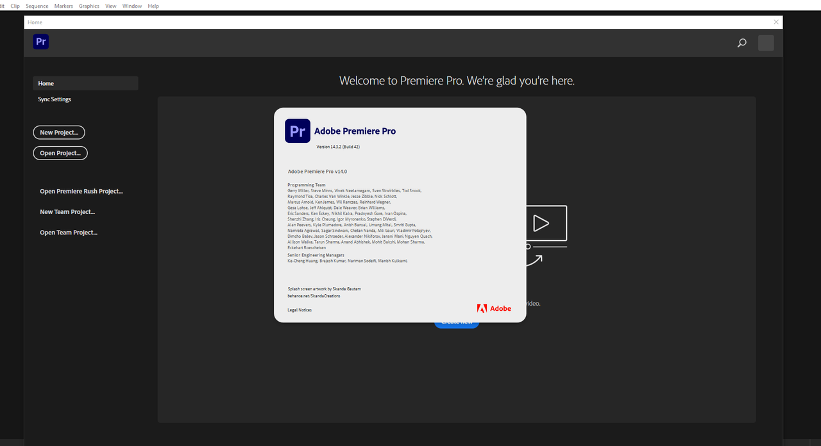This screenshot has height=446, width=821.
Task: Click the Open Project... button
Action: [x=60, y=153]
